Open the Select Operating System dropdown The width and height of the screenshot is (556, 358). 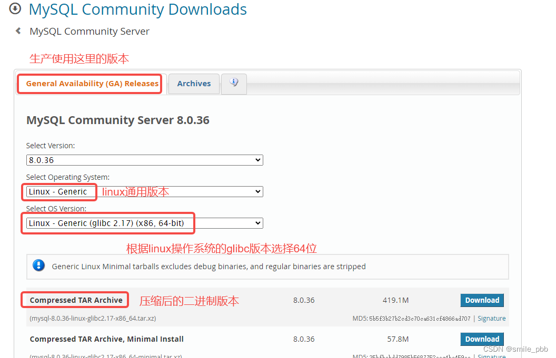click(145, 191)
